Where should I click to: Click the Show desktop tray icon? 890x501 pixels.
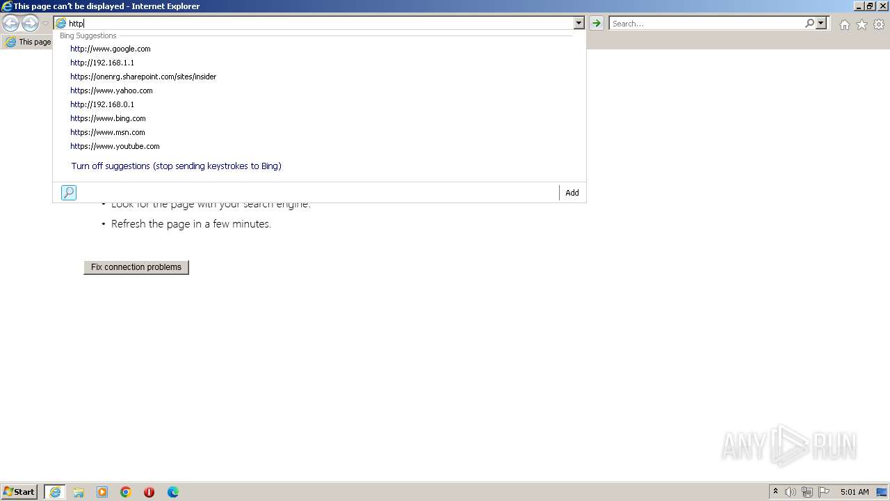point(882,492)
